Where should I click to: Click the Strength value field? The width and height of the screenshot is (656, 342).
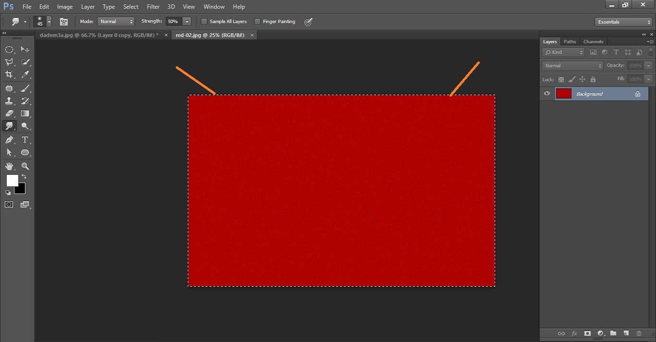pos(173,22)
